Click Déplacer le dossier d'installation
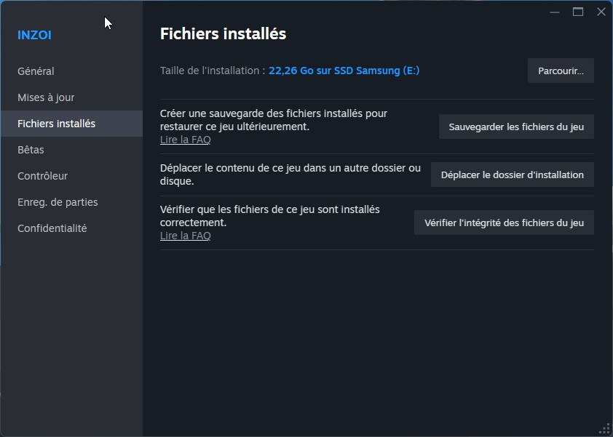The height and width of the screenshot is (437, 613). click(512, 175)
